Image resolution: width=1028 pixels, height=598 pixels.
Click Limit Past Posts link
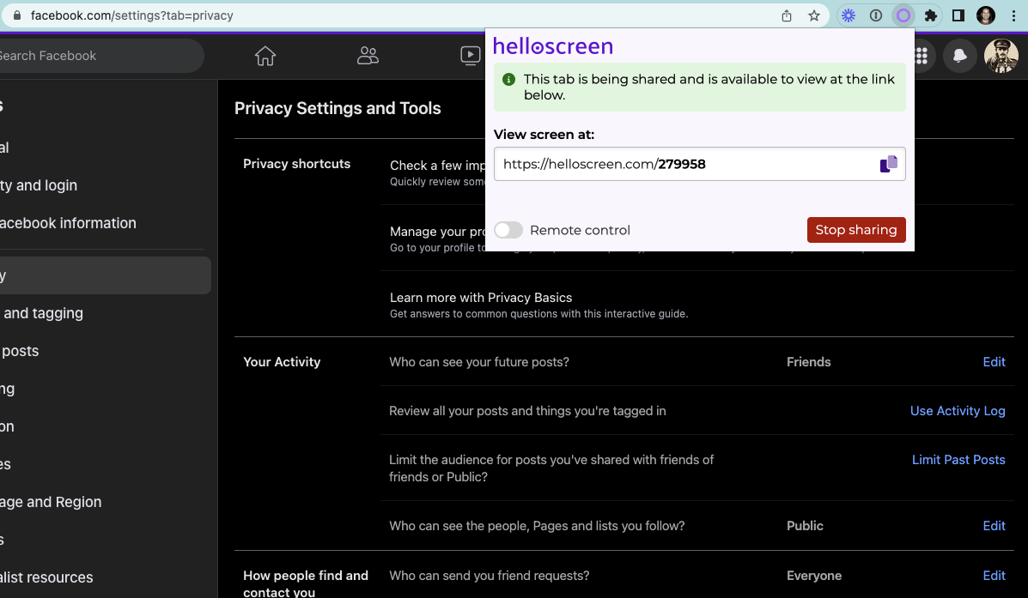point(958,460)
